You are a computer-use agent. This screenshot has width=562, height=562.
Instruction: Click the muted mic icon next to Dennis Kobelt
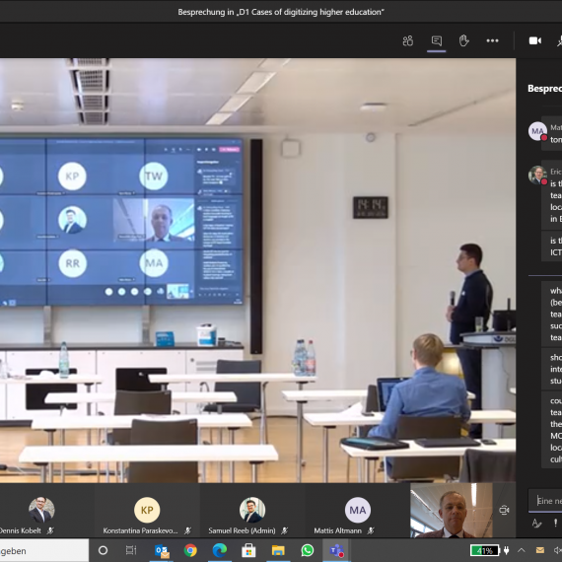click(x=50, y=530)
